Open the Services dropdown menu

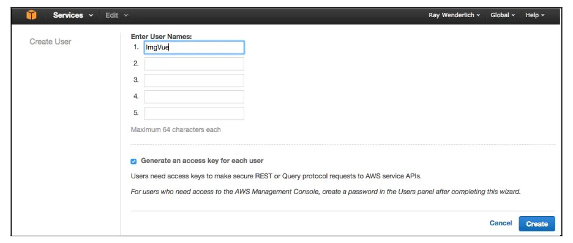73,15
